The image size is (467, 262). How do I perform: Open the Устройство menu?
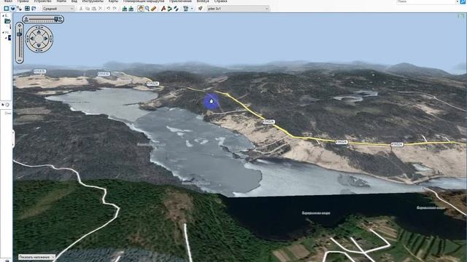point(42,1)
